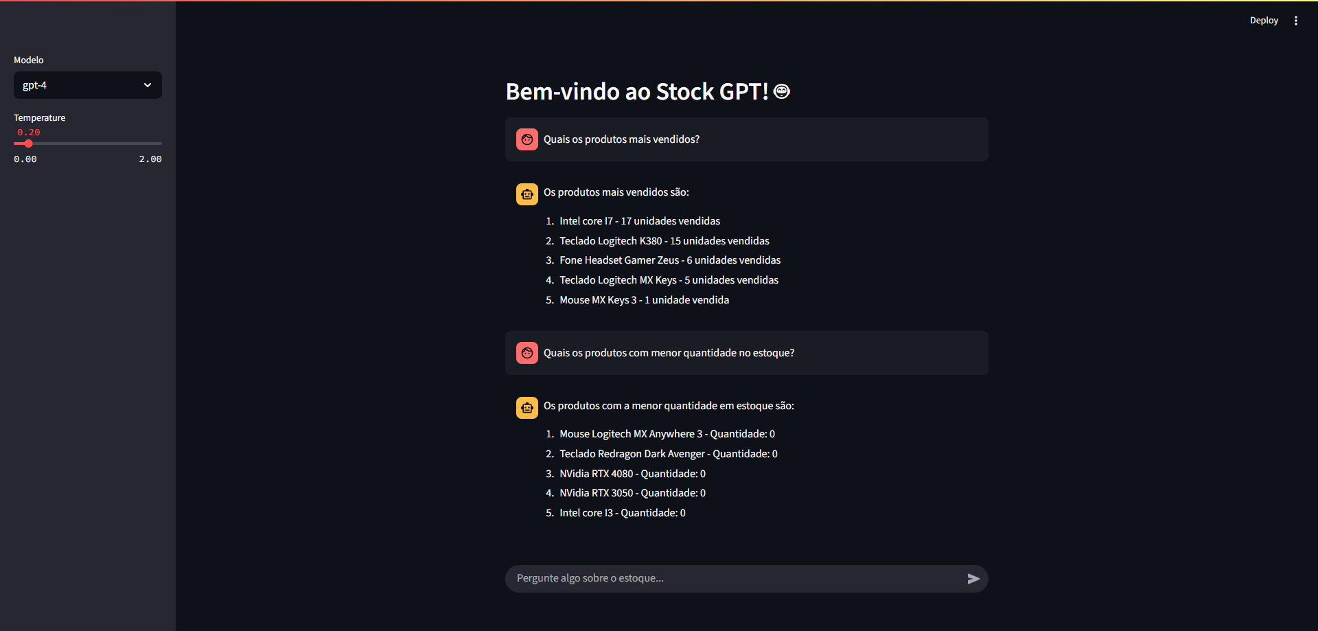Click user avatar beside 'menor quantidade no estoque?' question
The image size is (1318, 631).
point(527,353)
